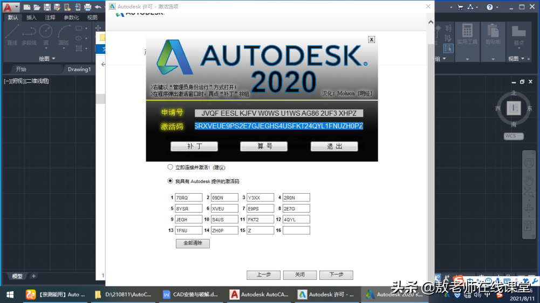Click the Save As icon with pencil
The height and width of the screenshot is (303, 540).
tap(57, 7)
